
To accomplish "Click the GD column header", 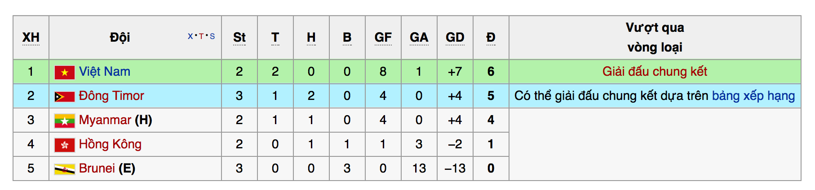I will [x=455, y=38].
